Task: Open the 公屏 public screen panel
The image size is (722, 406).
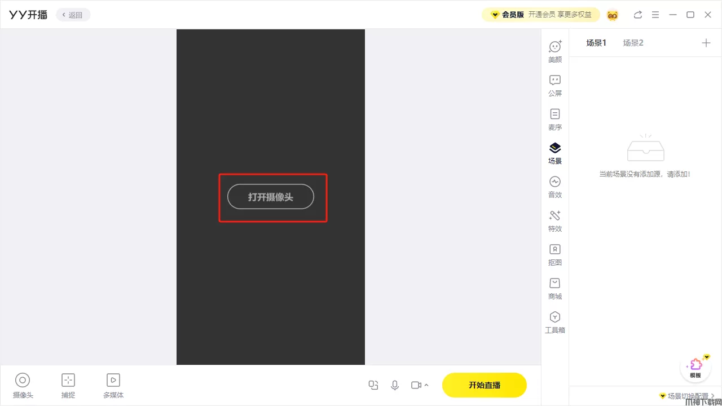Action: point(555,85)
